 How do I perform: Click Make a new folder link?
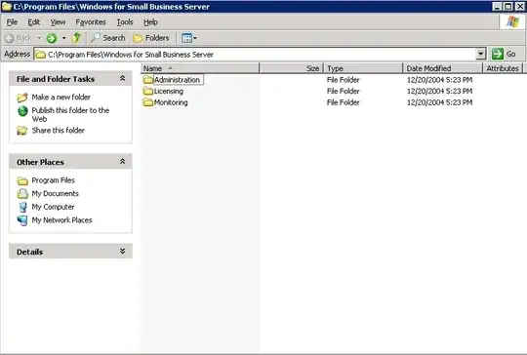click(61, 98)
